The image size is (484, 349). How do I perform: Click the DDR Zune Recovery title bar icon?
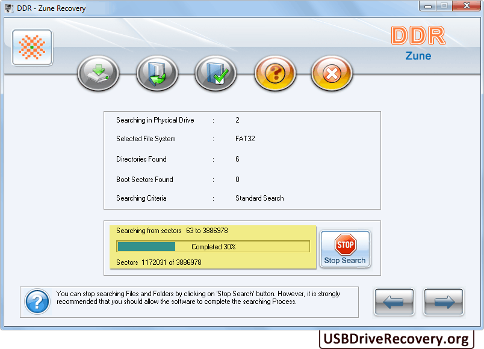click(9, 8)
